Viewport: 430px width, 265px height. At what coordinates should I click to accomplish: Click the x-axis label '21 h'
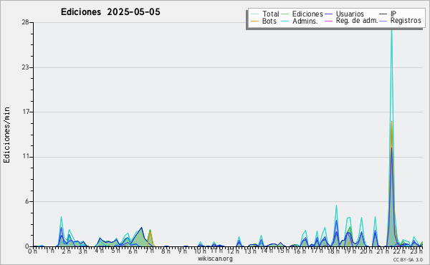click(383, 251)
